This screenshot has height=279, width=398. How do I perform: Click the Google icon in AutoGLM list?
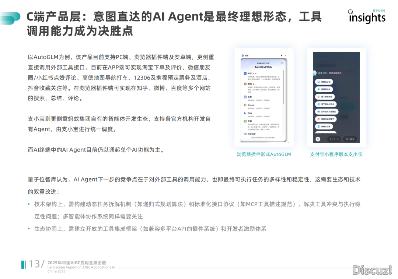coord(245,105)
